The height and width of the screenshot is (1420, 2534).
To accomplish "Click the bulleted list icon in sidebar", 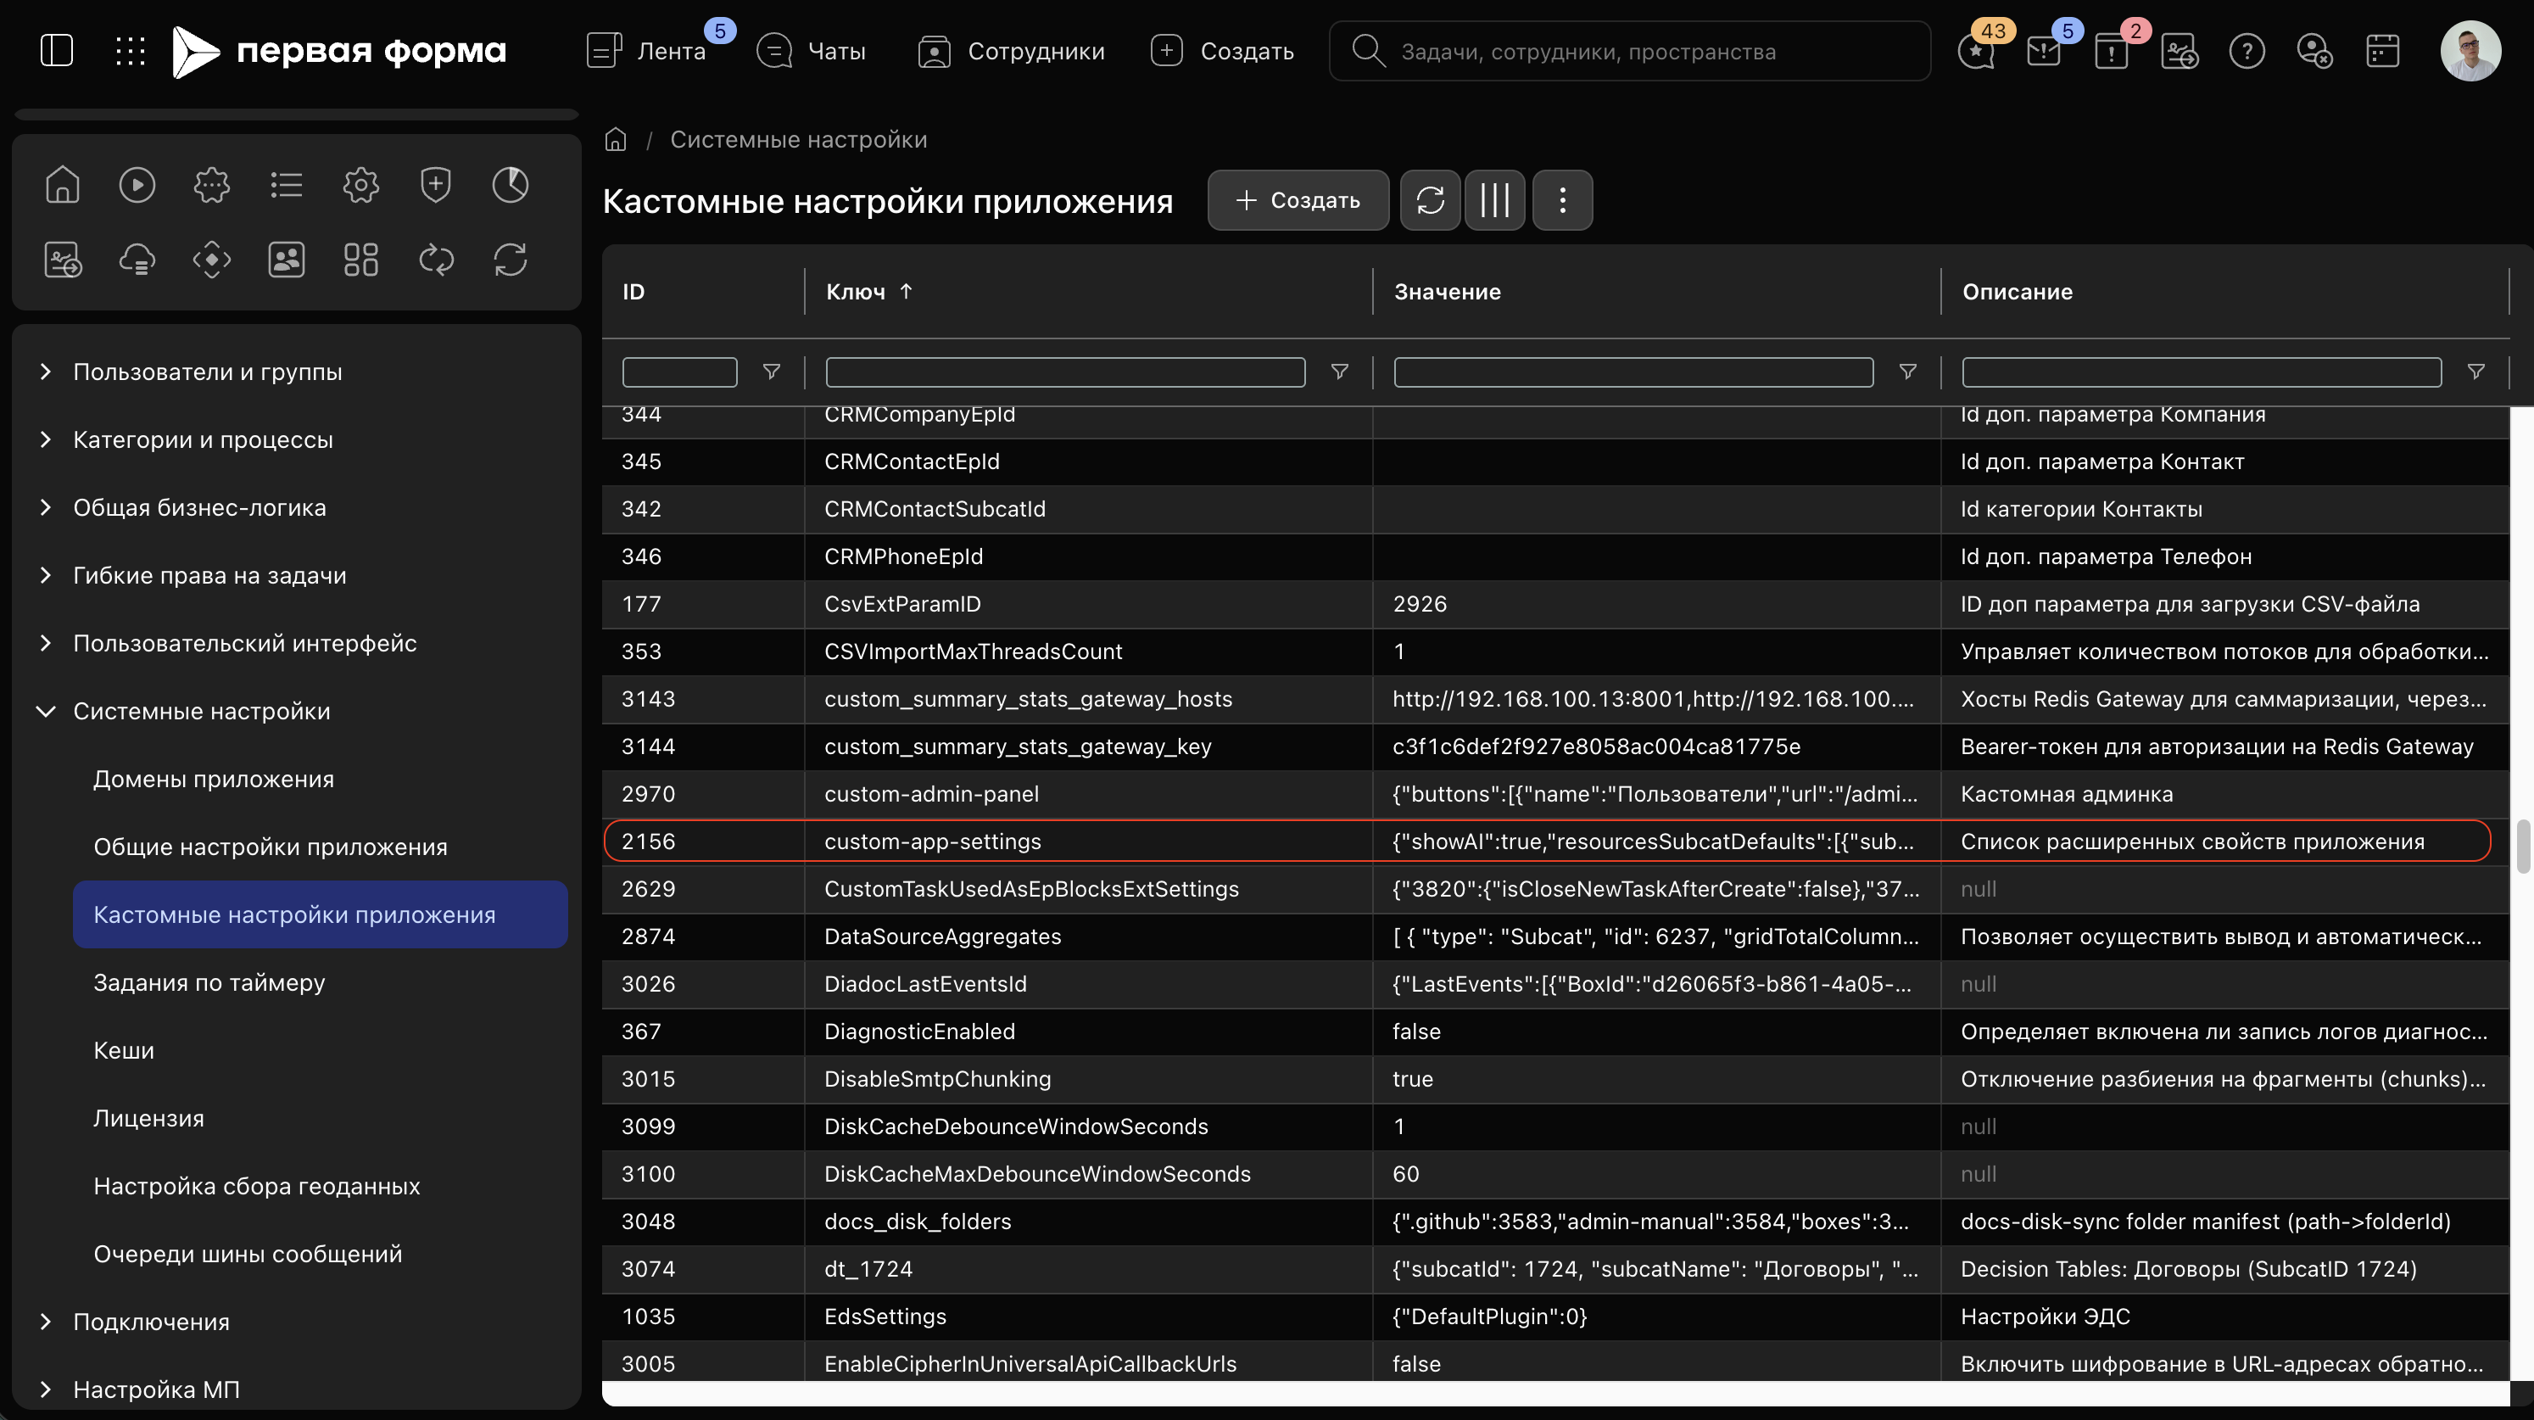I will 287,185.
